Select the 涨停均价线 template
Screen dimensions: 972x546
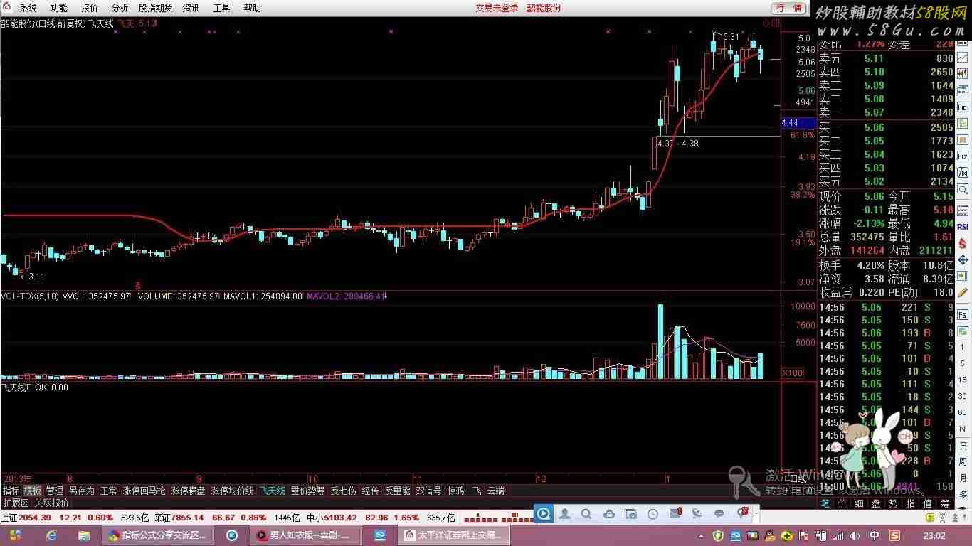tap(232, 491)
